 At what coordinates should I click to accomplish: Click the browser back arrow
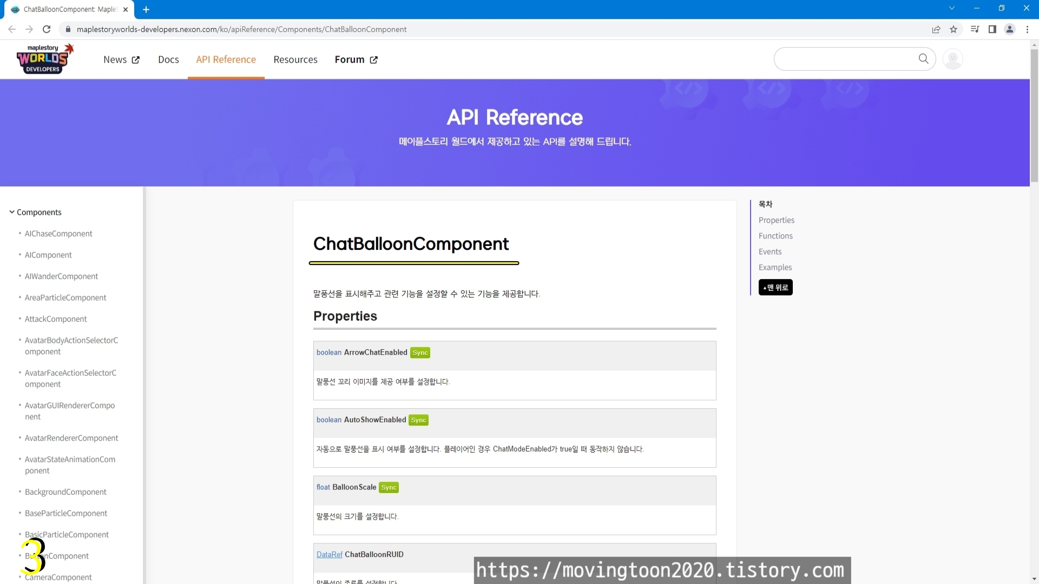(x=12, y=29)
